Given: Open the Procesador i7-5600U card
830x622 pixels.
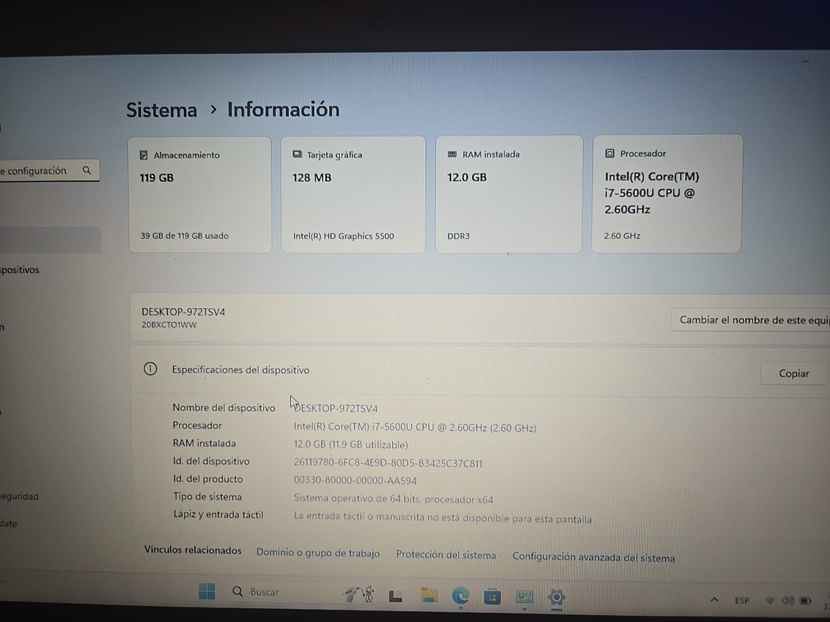Looking at the screenshot, I should coord(667,194).
